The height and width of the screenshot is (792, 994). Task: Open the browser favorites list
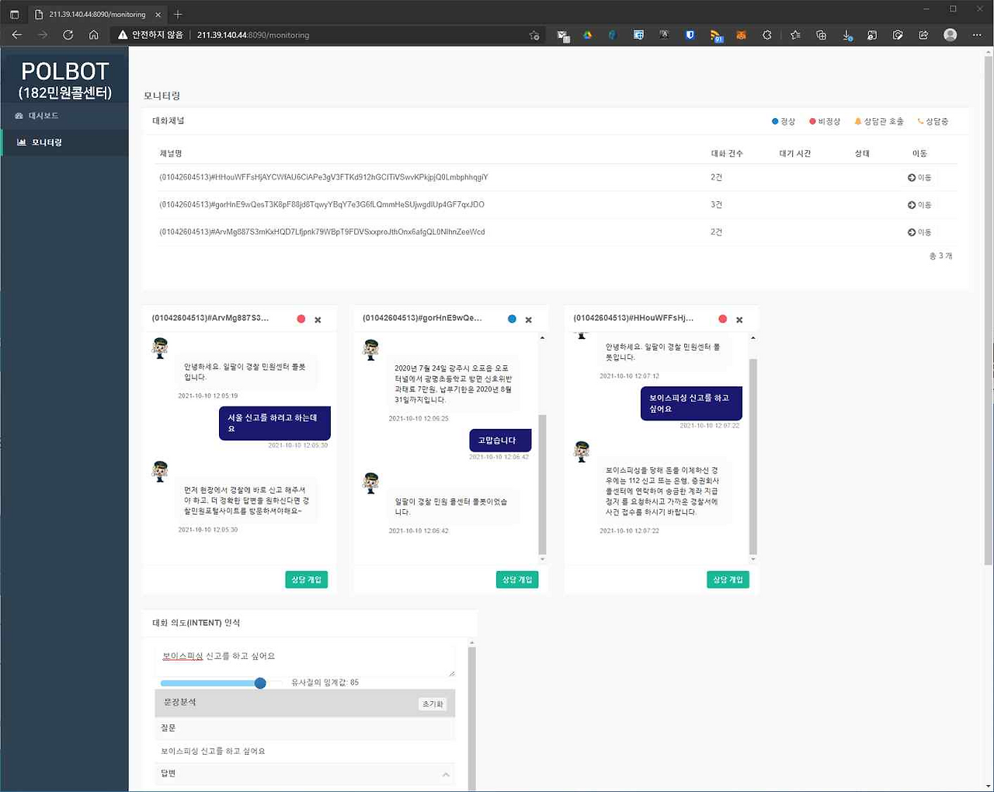coord(795,35)
